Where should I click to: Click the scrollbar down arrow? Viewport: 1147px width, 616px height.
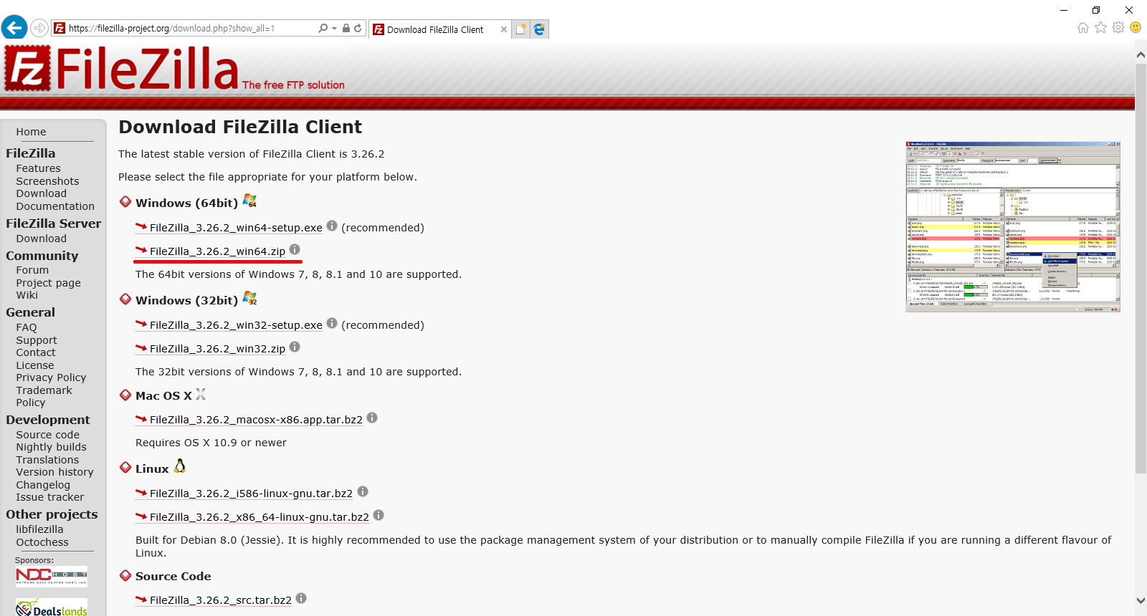1141,600
